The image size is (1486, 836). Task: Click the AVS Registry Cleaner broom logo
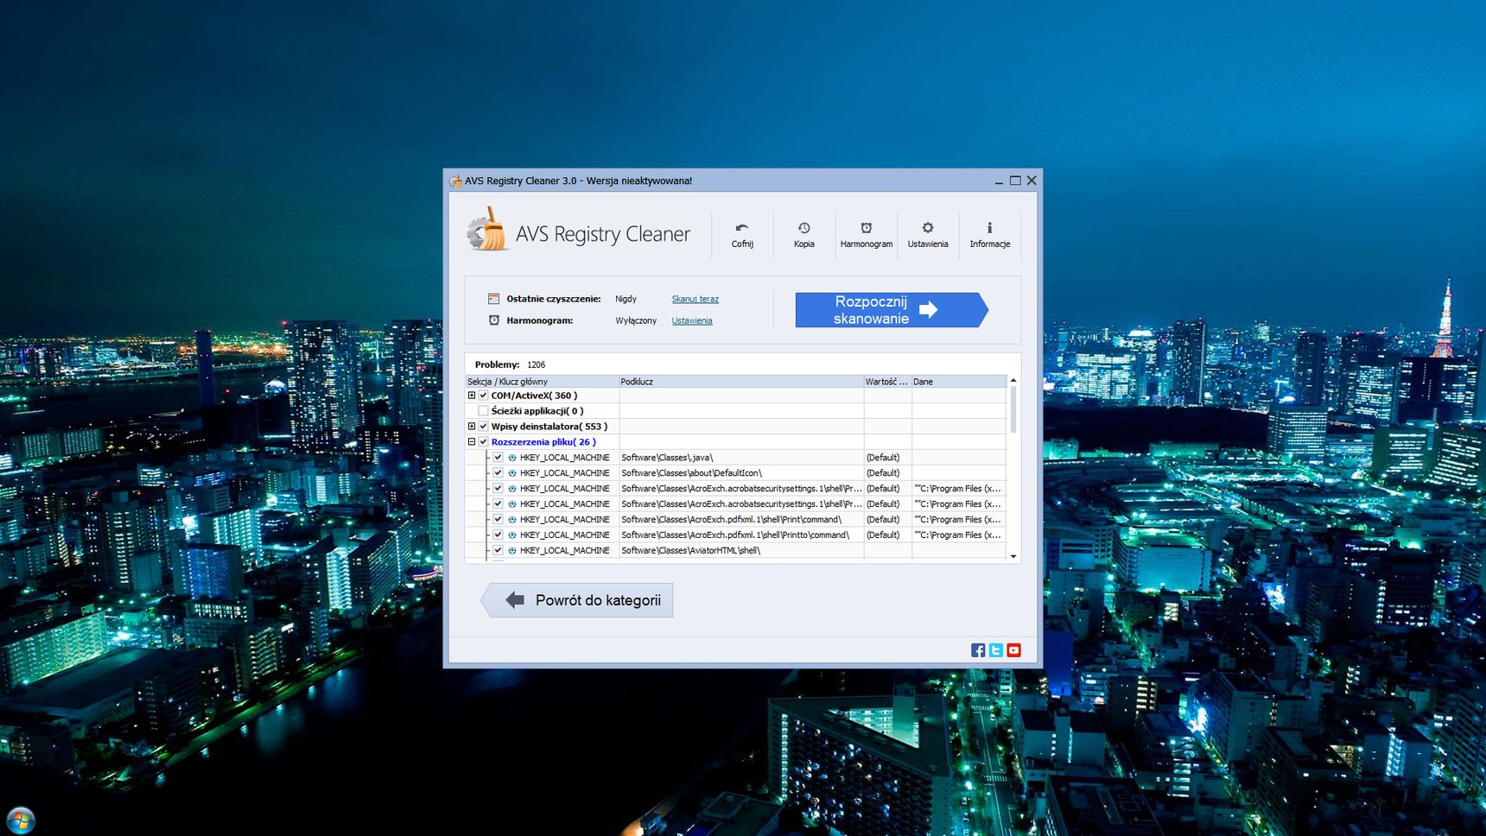click(x=488, y=230)
